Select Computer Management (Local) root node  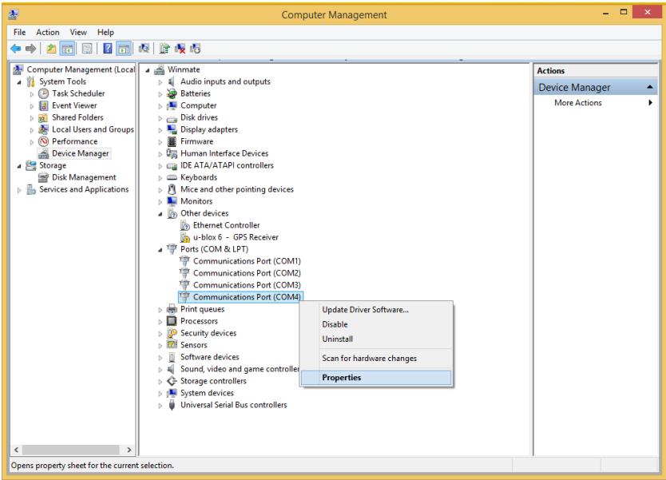pos(81,69)
